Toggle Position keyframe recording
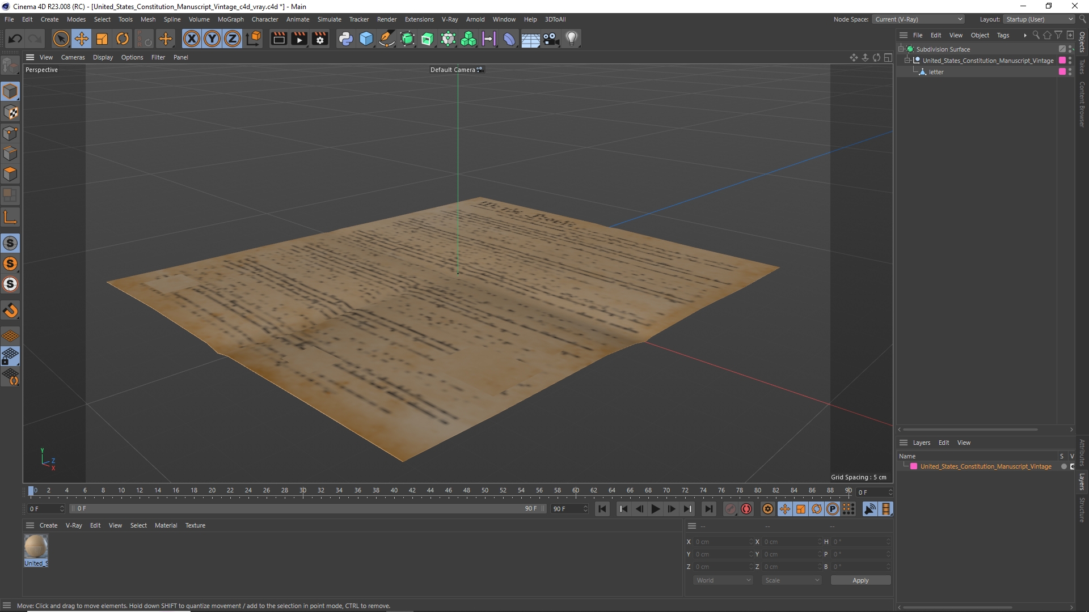1089x612 pixels. pyautogui.click(x=785, y=509)
